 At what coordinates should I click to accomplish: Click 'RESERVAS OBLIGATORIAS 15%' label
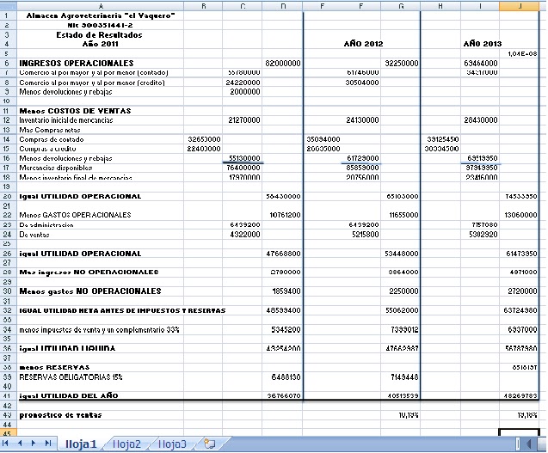pos(71,377)
